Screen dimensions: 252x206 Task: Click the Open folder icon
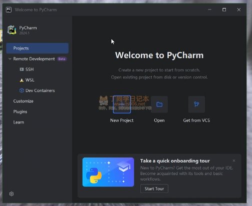pyautogui.click(x=159, y=104)
